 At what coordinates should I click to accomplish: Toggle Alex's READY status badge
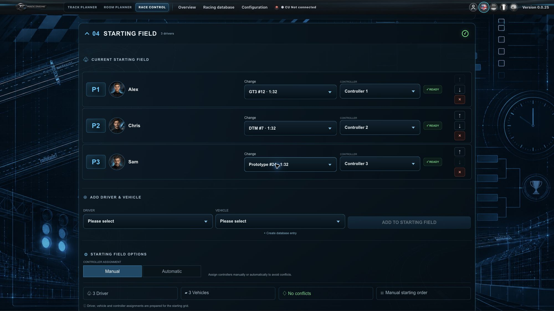432,89
